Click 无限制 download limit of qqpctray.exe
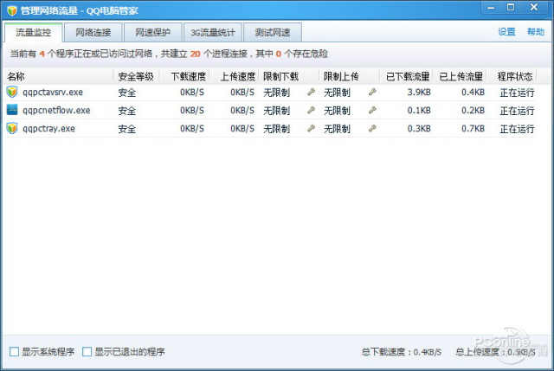 click(277, 129)
